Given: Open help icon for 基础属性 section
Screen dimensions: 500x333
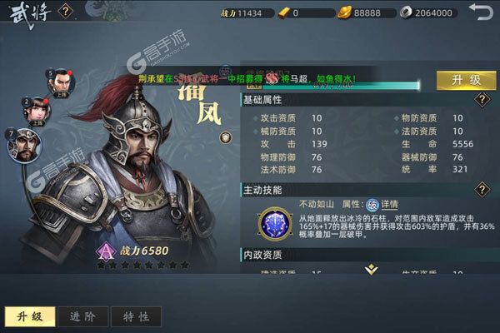Looking at the screenshot, I should point(482,100).
